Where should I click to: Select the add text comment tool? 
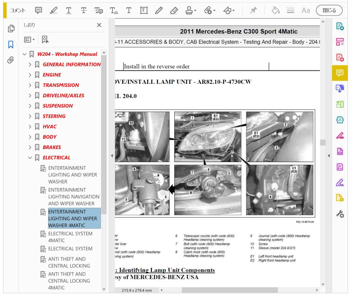[129, 11]
